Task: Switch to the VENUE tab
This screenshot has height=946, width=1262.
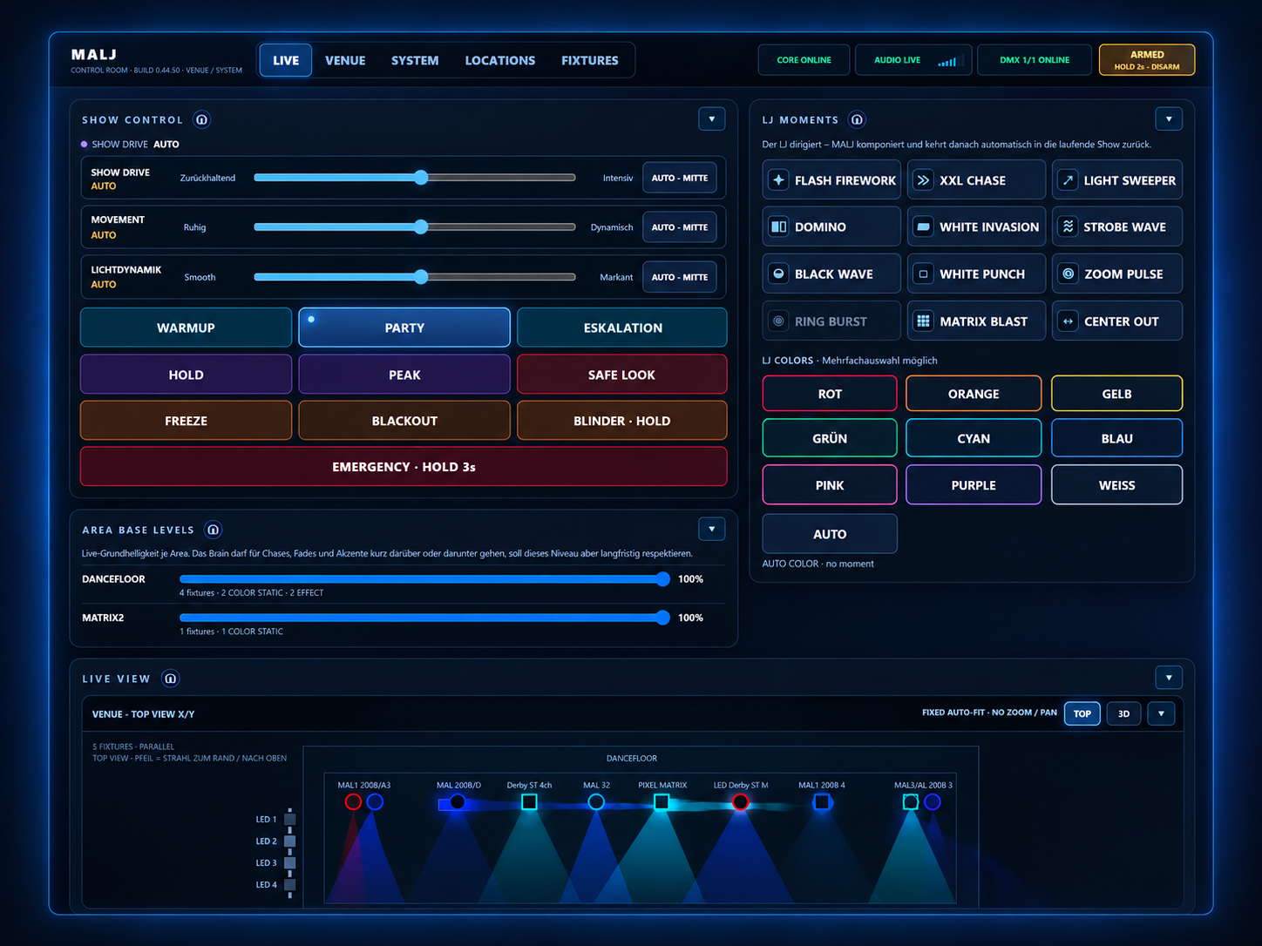Action: point(345,60)
